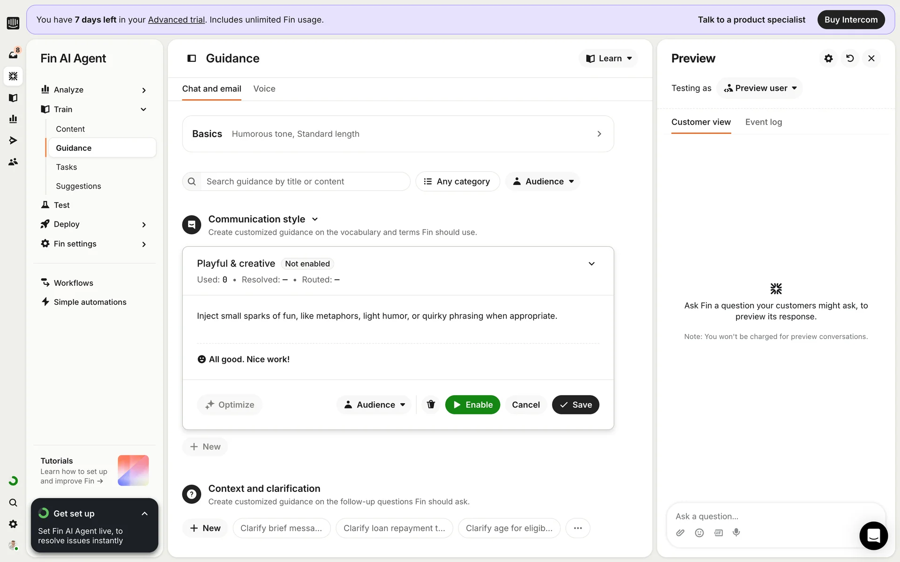Screen dimensions: 900x562
Task: Open Contacts people icon in rail
Action: pyautogui.click(x=13, y=162)
